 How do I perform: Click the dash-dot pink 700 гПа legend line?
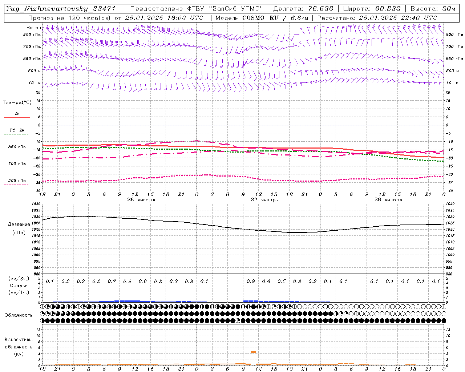pyautogui.click(x=17, y=167)
